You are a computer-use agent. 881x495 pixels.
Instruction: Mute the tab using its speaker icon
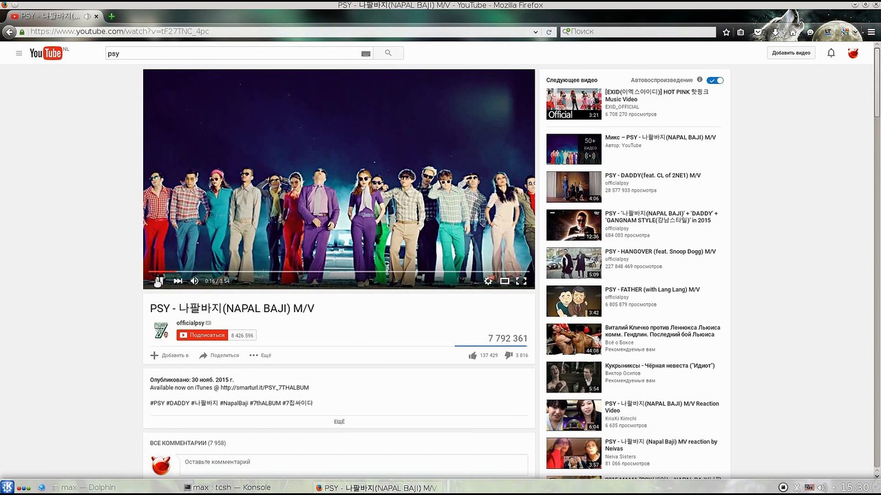(x=87, y=16)
